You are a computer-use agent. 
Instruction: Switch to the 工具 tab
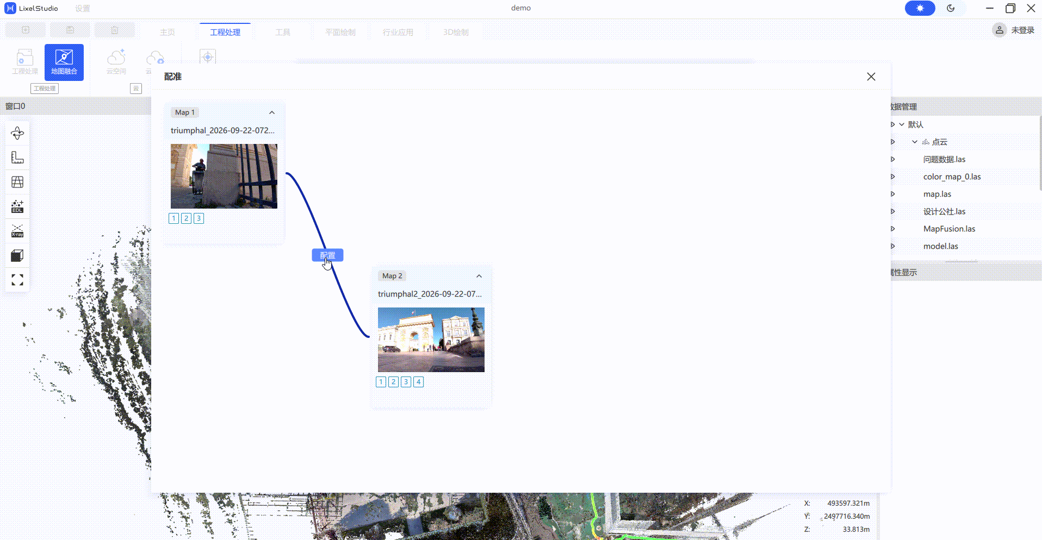[x=283, y=32]
